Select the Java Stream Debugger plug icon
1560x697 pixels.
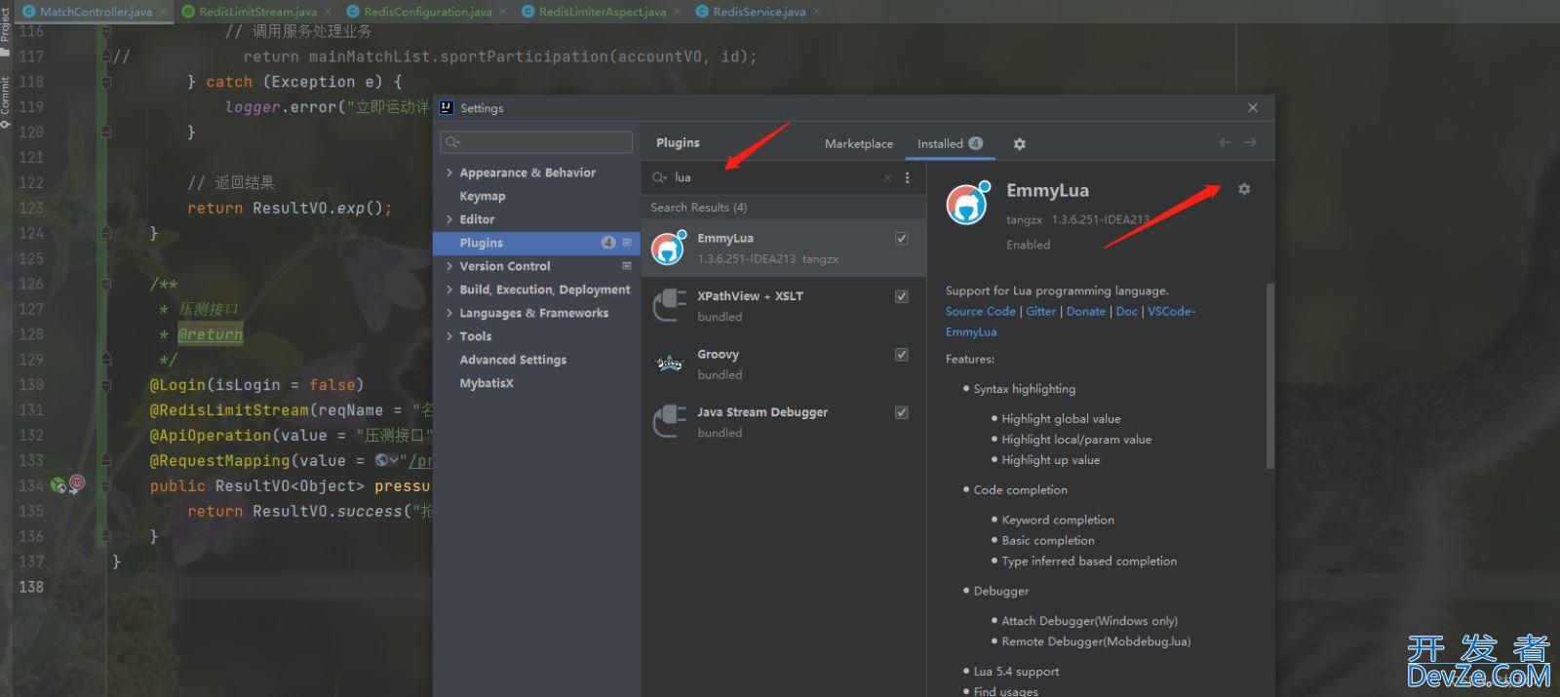tap(669, 421)
